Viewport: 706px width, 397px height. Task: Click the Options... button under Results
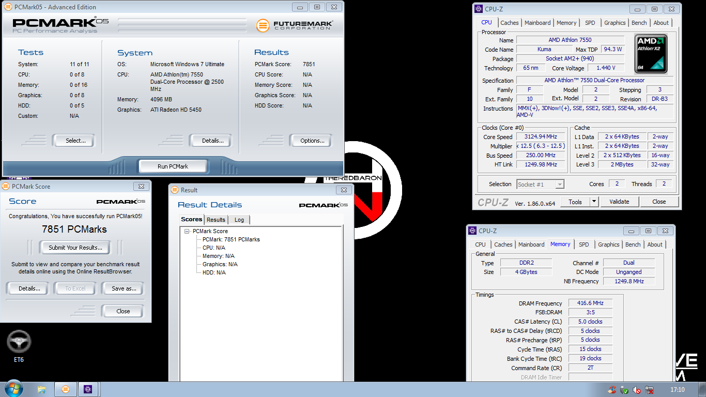[x=309, y=141]
